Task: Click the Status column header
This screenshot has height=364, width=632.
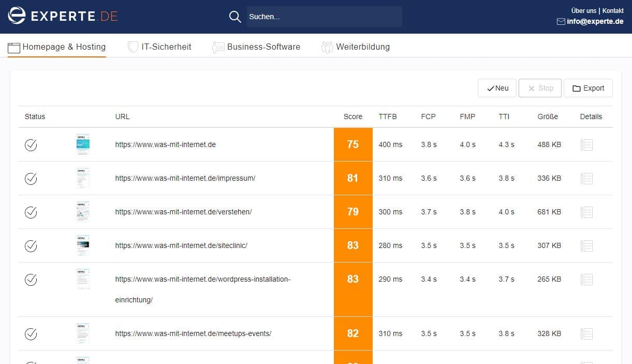Action: pyautogui.click(x=35, y=117)
